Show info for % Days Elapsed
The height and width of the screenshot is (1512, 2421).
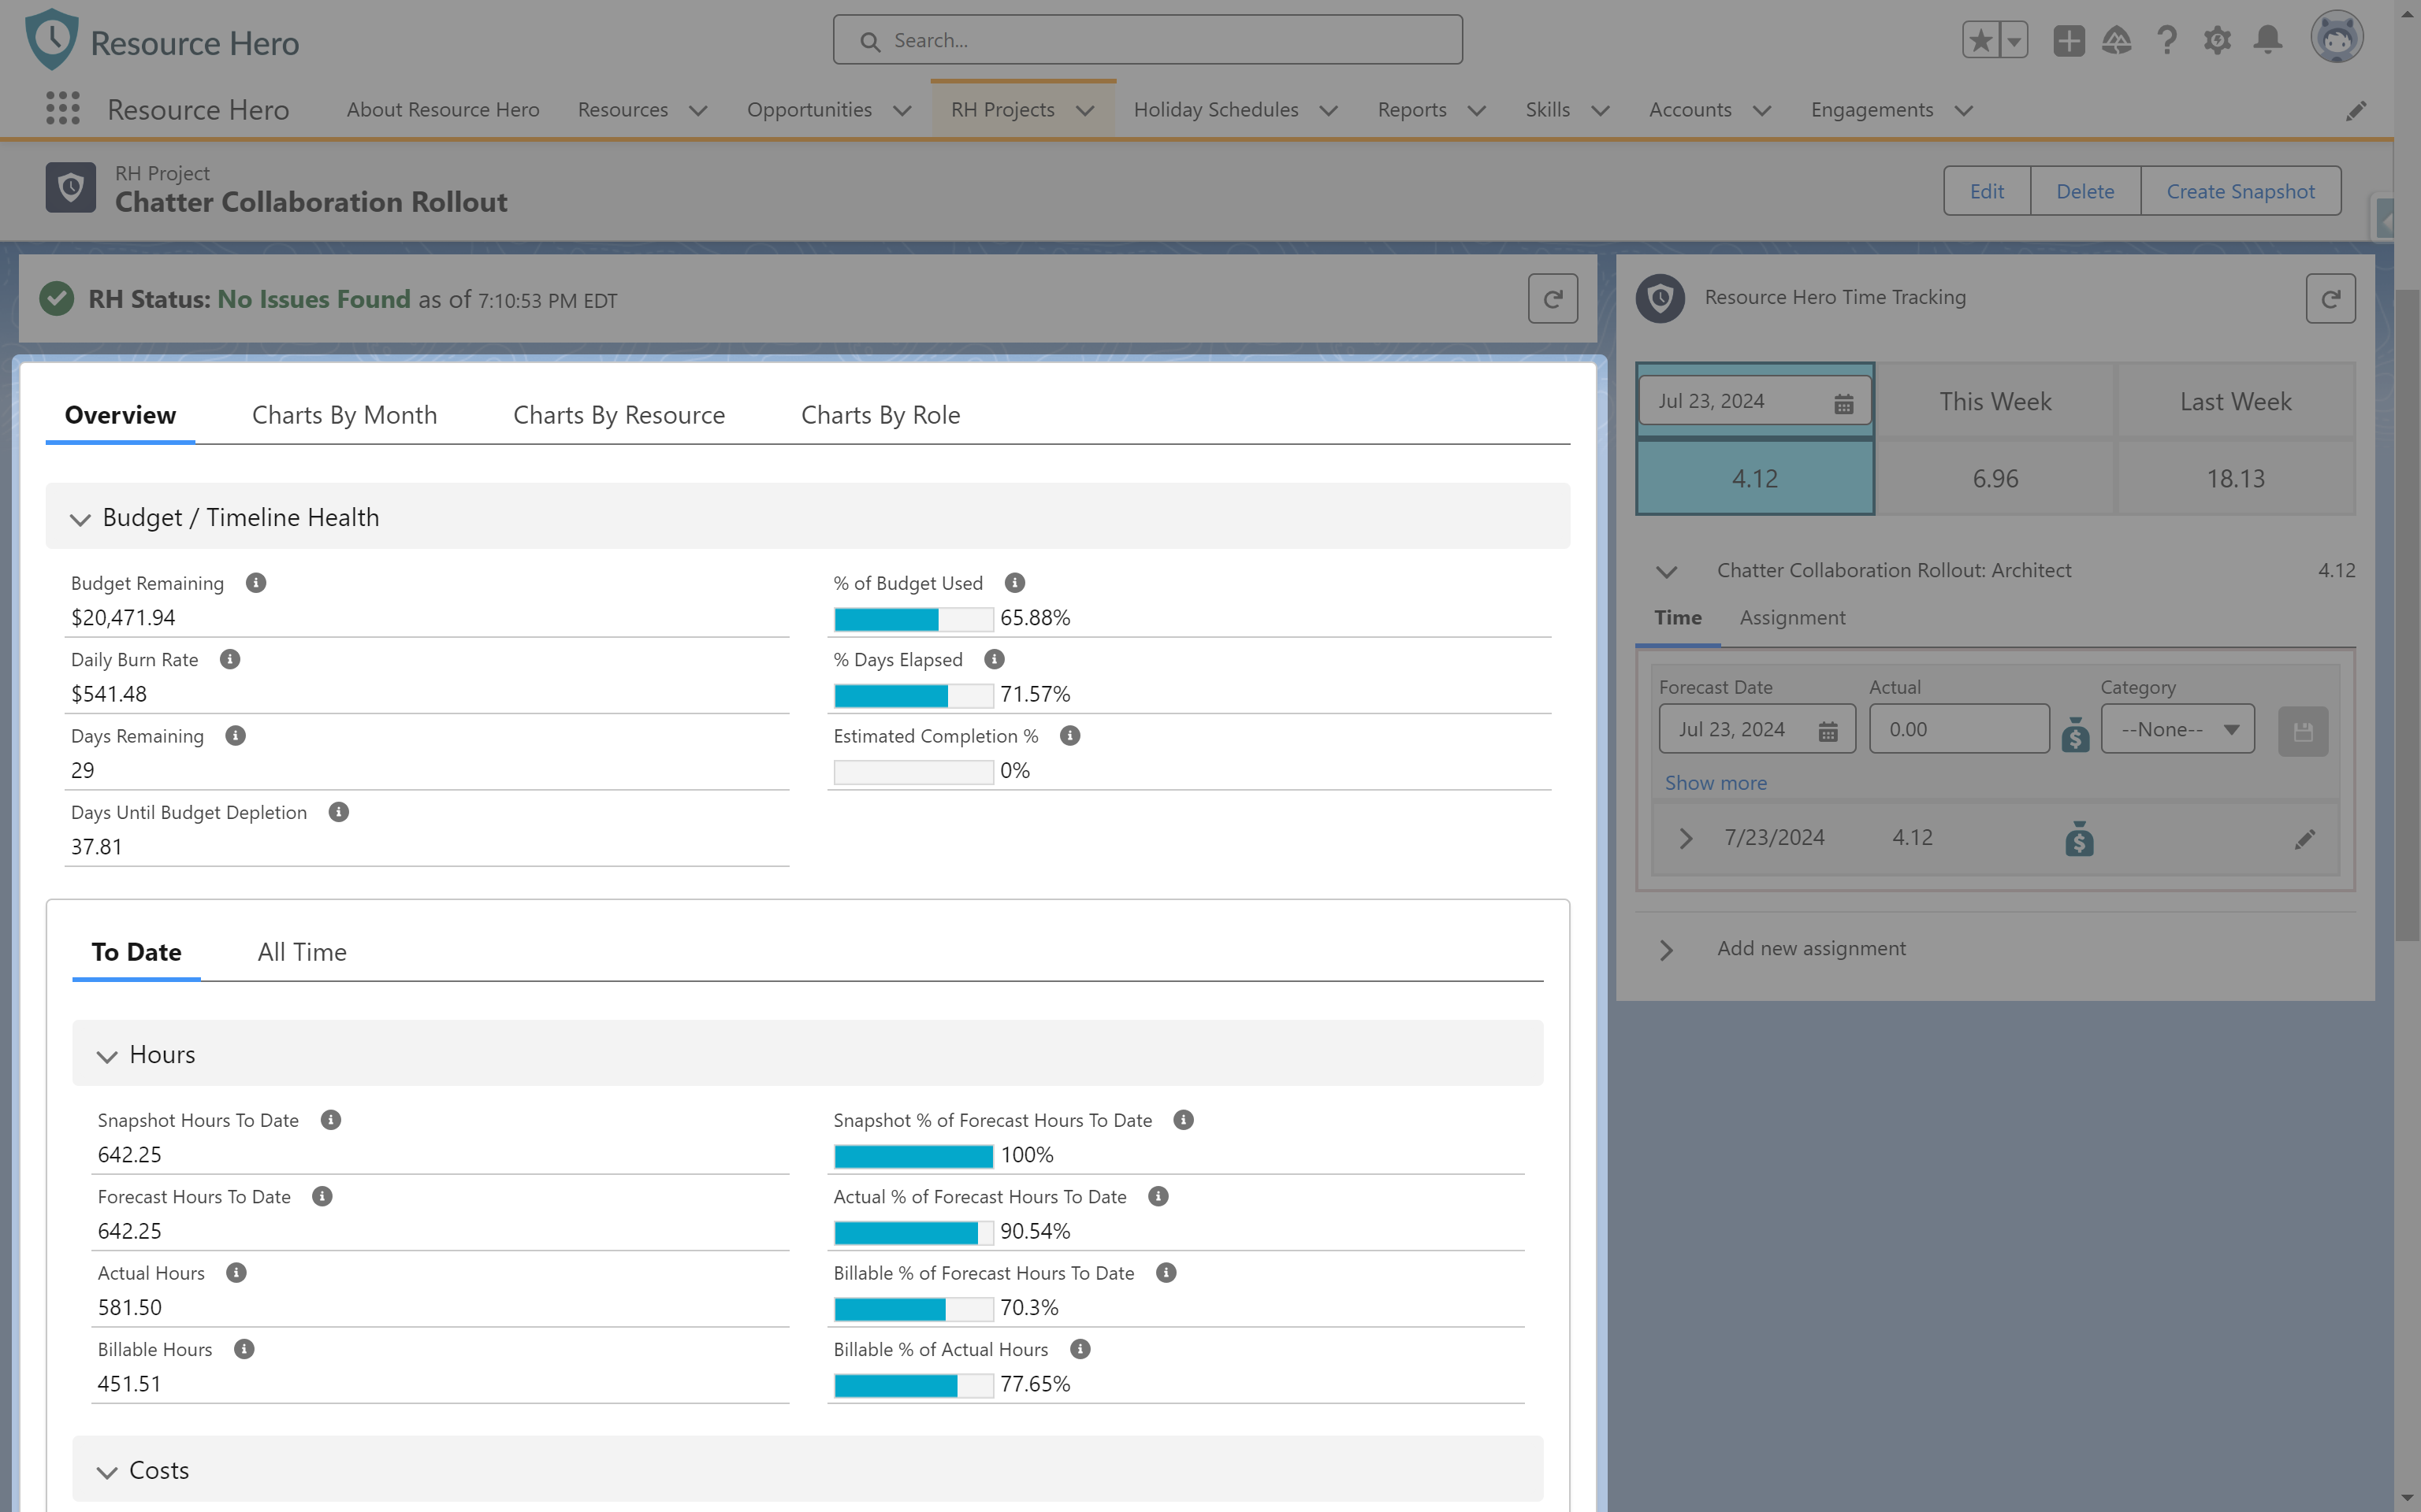tap(995, 659)
